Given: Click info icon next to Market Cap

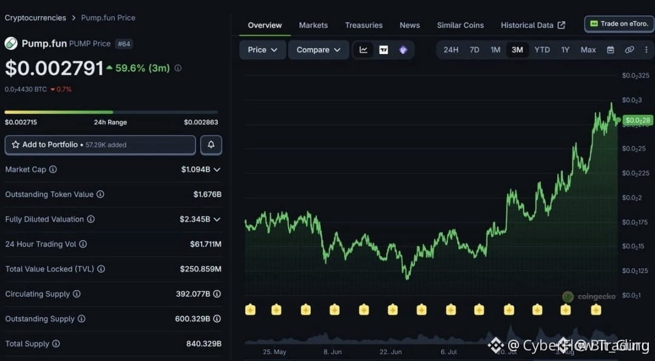Looking at the screenshot, I should [53, 169].
